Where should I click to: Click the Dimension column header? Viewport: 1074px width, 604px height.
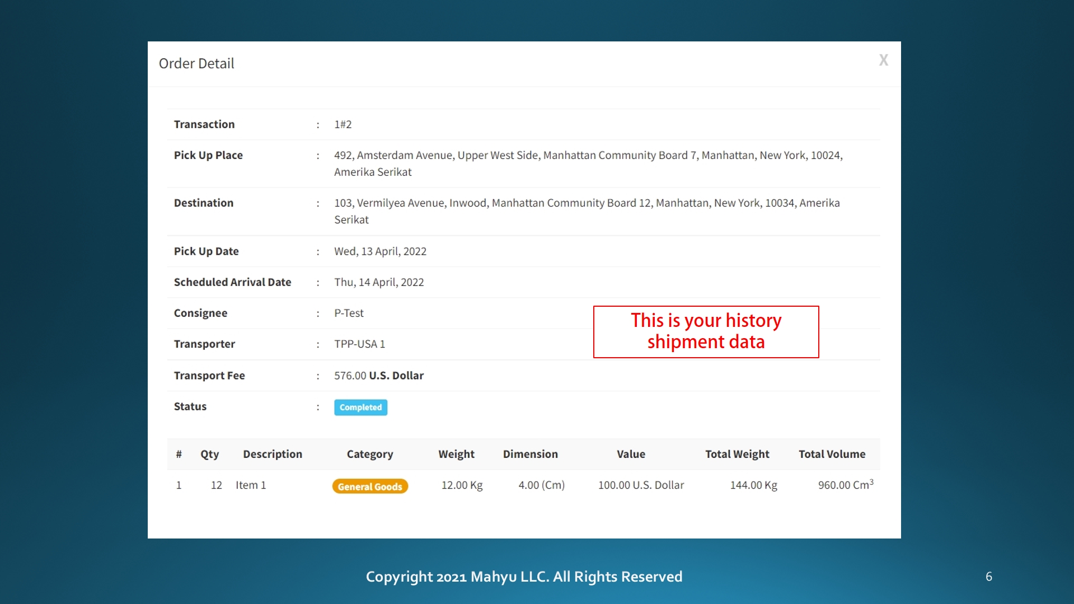(x=530, y=454)
